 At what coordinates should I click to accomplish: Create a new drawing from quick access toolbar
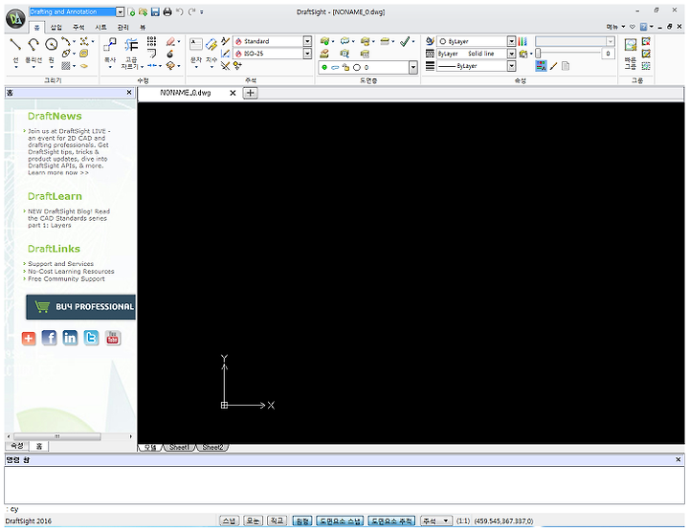pyautogui.click(x=131, y=12)
